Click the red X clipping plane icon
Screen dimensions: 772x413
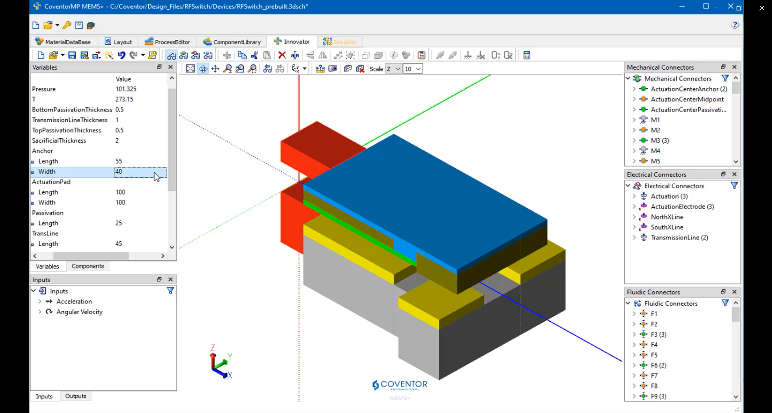point(360,69)
